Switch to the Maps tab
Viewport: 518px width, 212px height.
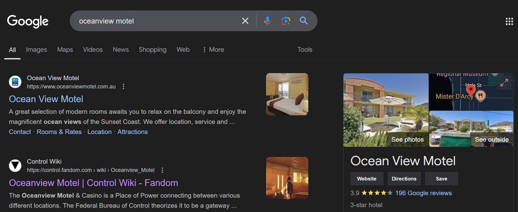coord(65,50)
